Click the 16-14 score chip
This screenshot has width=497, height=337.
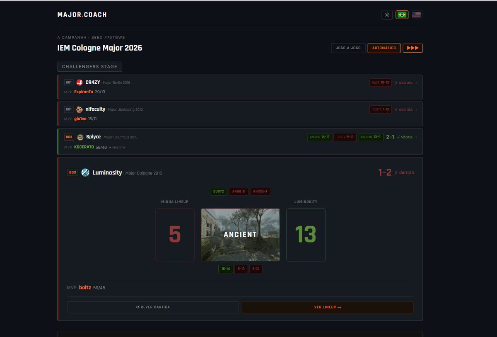pos(226,269)
